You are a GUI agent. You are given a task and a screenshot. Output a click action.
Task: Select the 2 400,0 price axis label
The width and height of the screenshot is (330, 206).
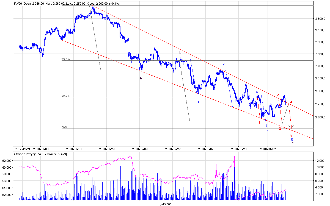pyautogui.click(x=320, y=66)
